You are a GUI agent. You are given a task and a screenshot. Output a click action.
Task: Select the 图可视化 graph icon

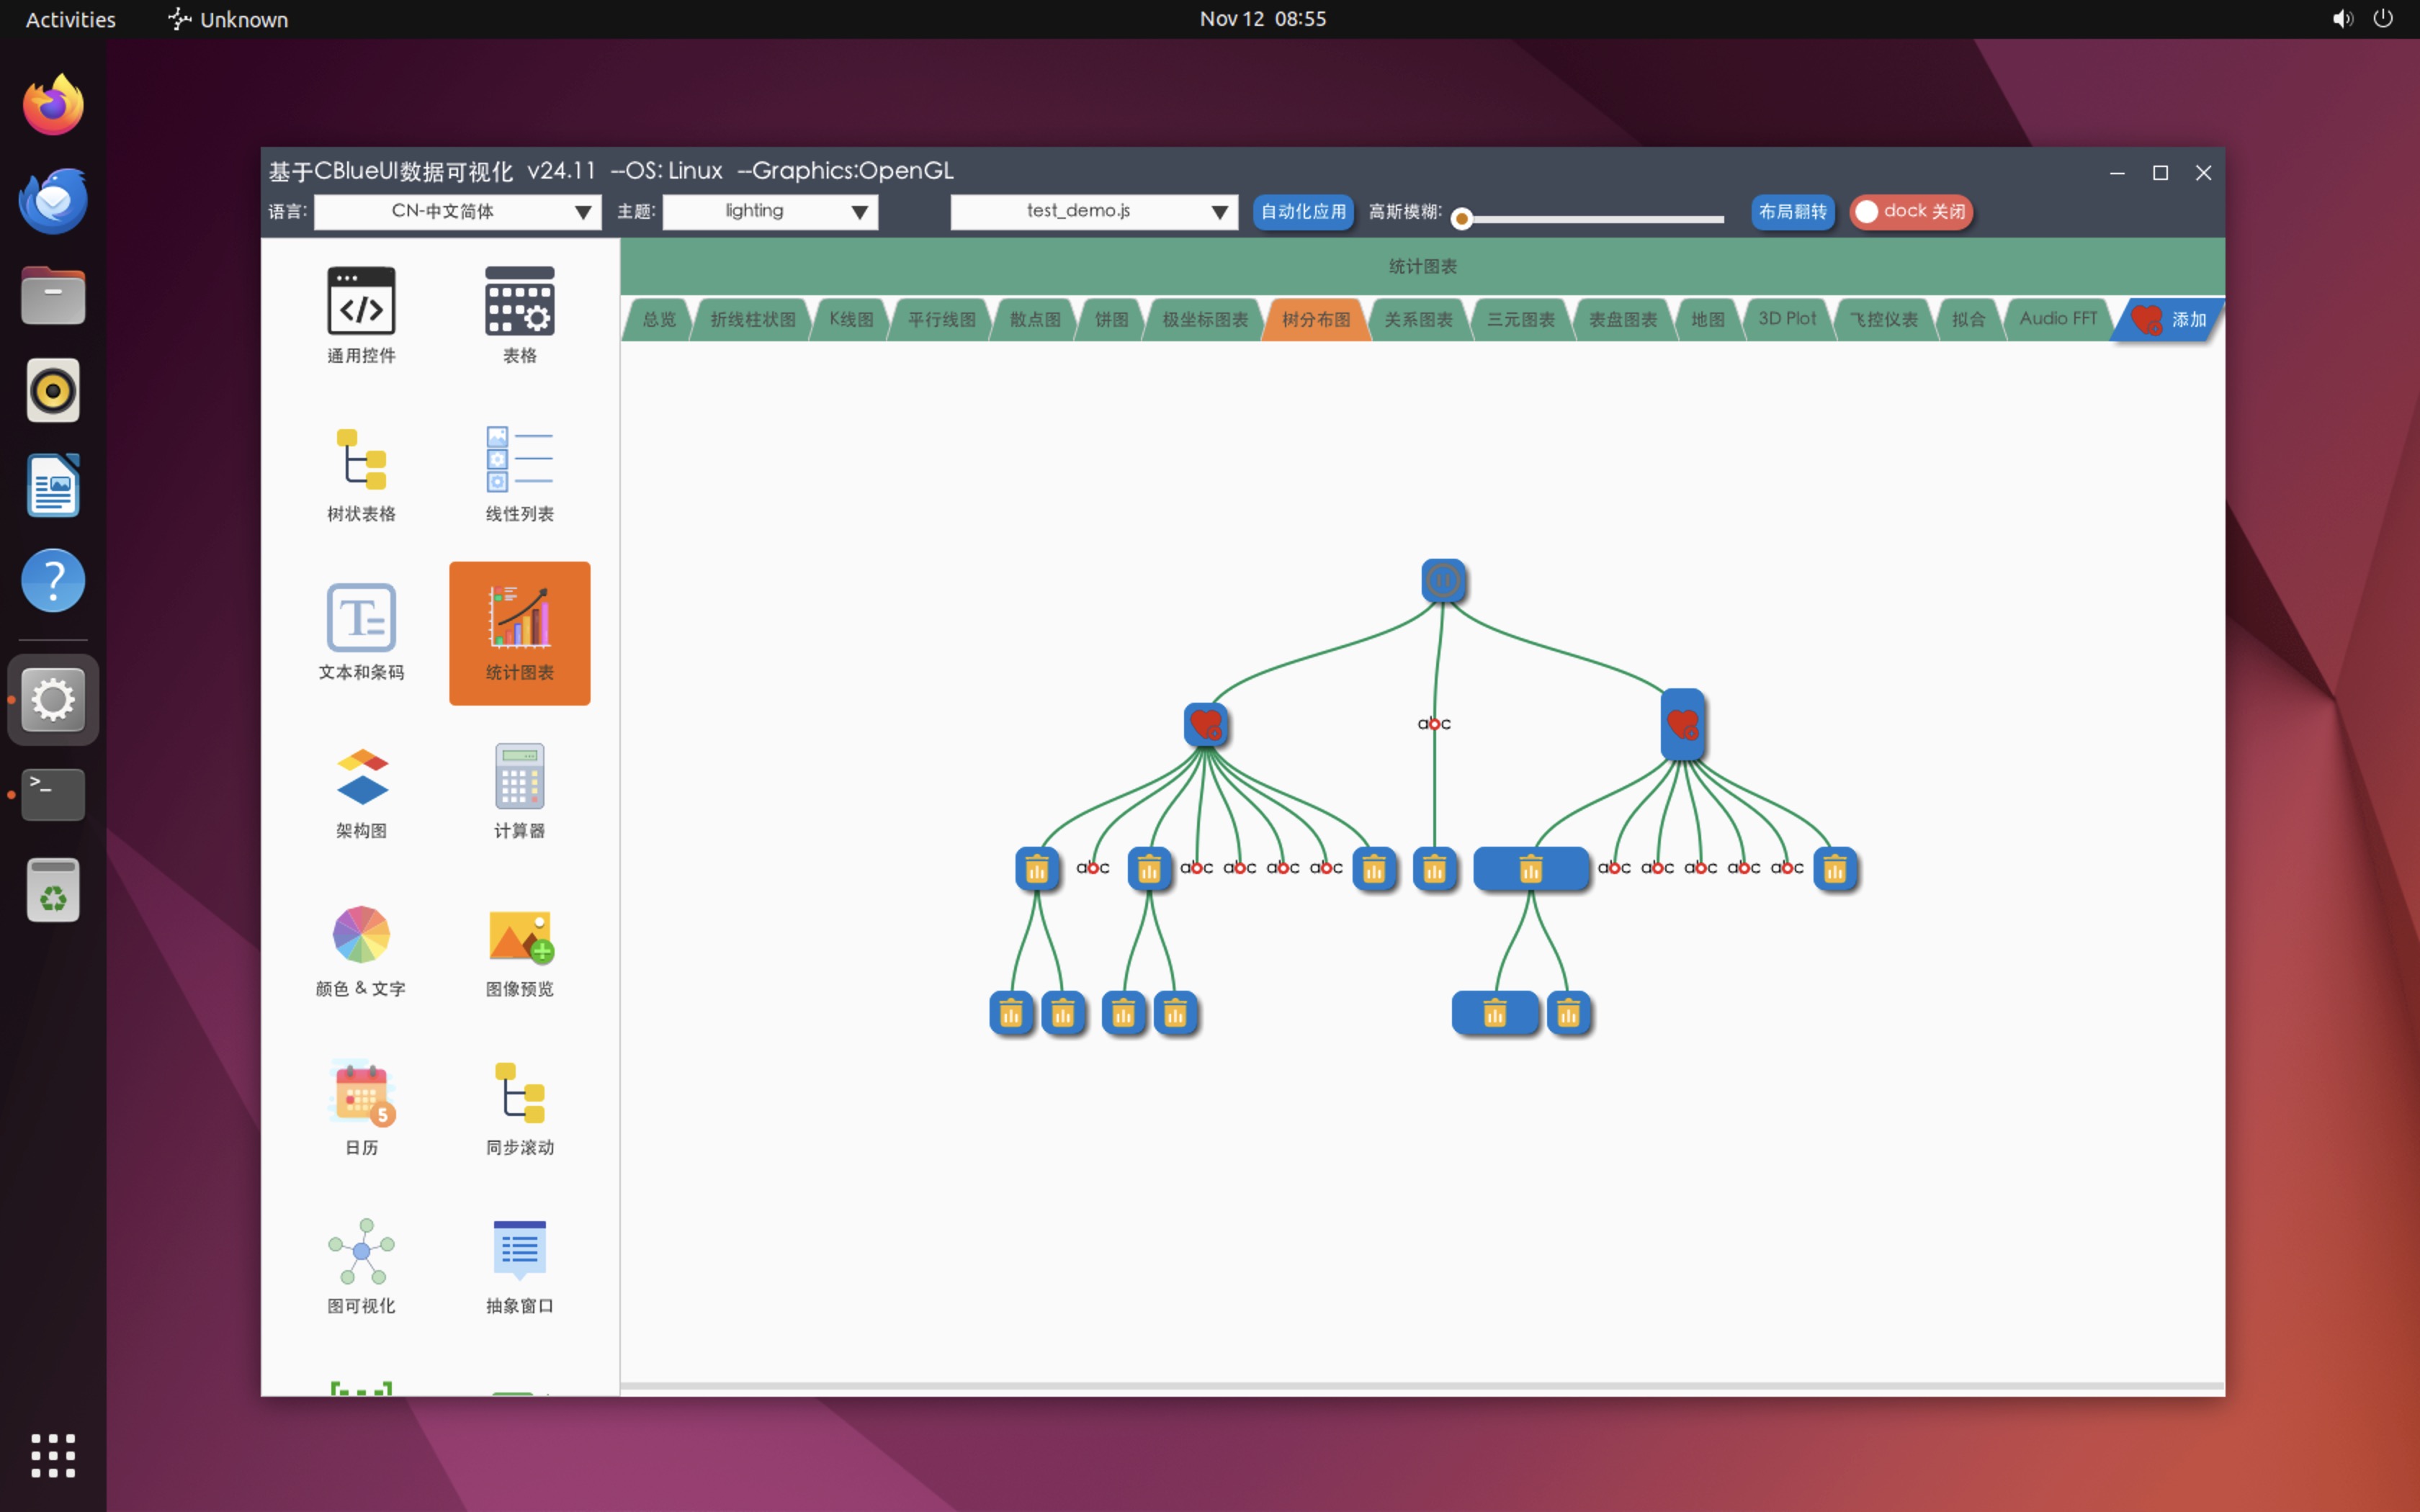coord(361,1251)
